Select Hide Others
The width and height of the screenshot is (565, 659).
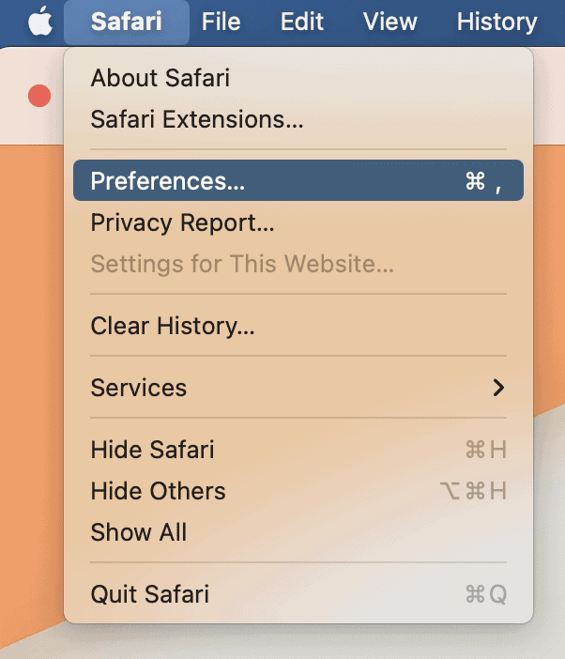coord(158,491)
